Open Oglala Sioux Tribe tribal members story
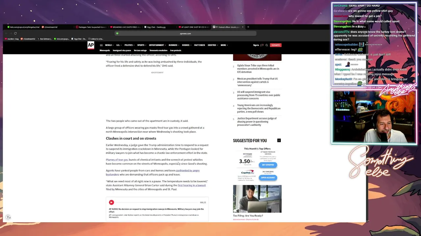Screen dimensions: 421x236 click(x=258, y=69)
